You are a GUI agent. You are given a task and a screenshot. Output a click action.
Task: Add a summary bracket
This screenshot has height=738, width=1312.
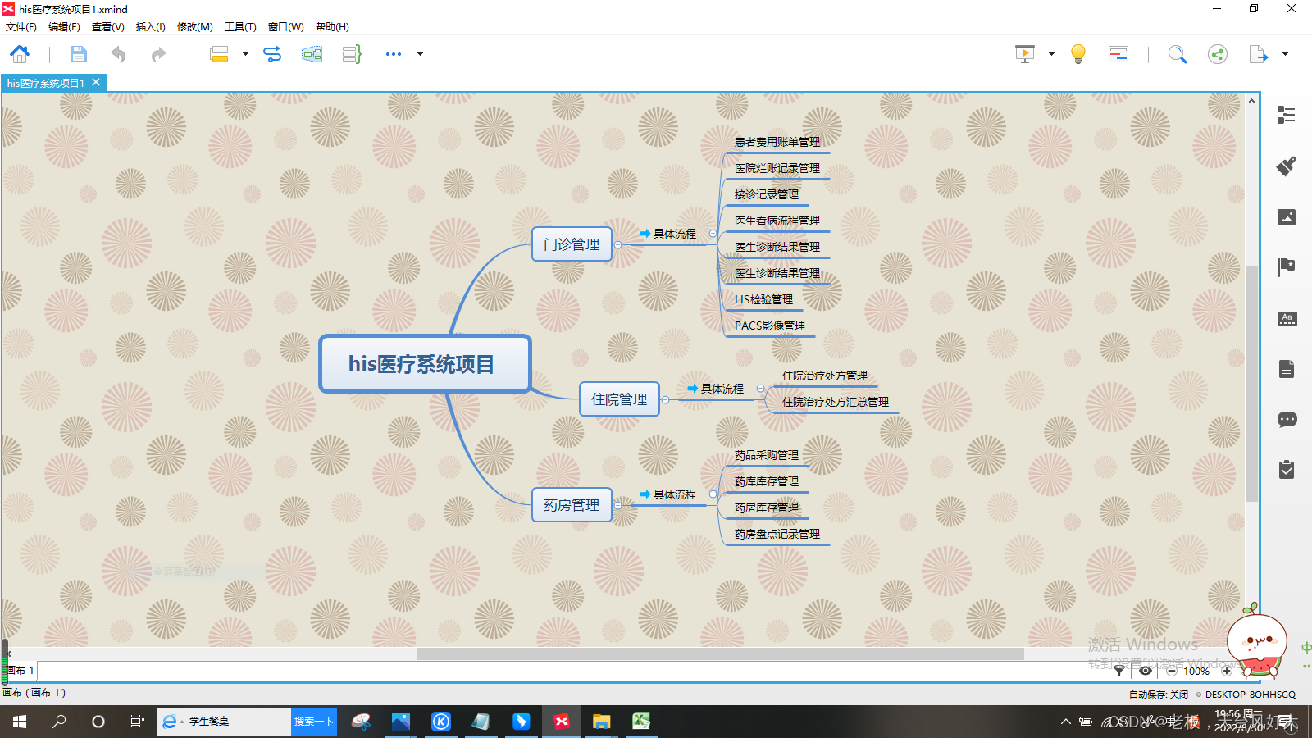(352, 54)
